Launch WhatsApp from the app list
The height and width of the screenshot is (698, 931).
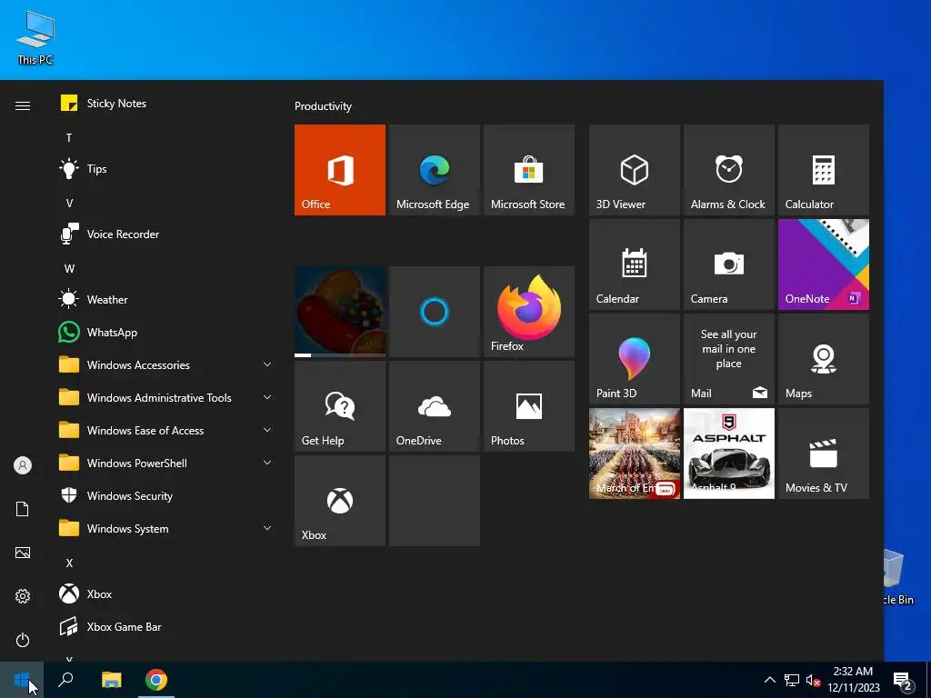tap(165, 333)
